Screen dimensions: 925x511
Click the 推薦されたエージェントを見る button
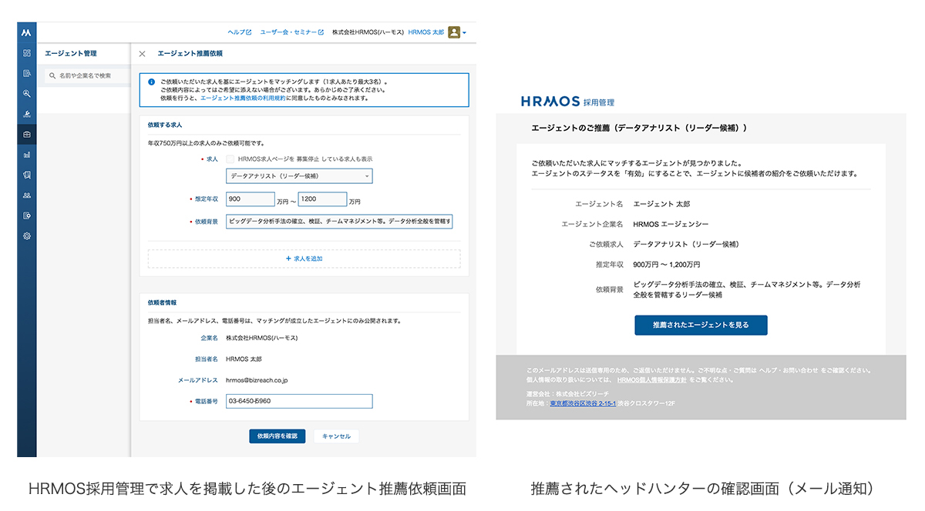tap(701, 325)
